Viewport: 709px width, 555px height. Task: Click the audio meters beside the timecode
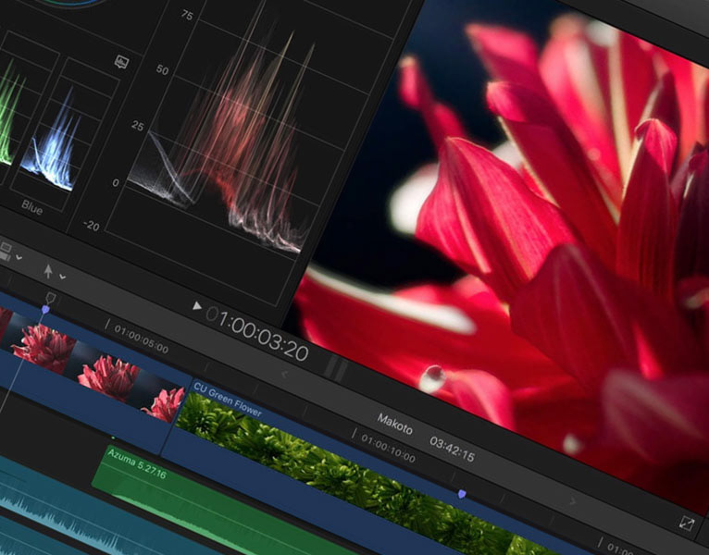[335, 366]
